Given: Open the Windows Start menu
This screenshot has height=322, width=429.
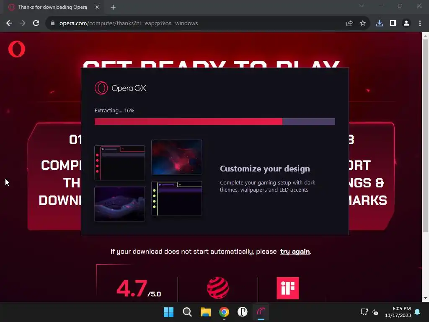Looking at the screenshot, I should pyautogui.click(x=168, y=312).
